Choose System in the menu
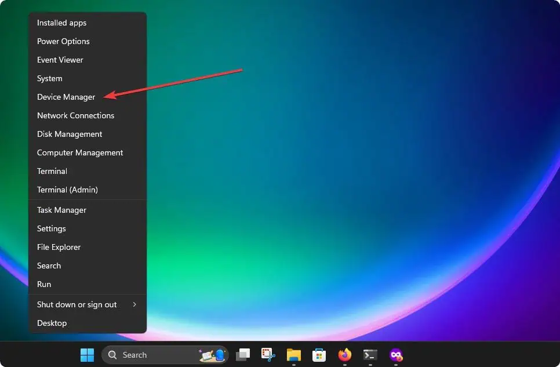The height and width of the screenshot is (367, 560). click(x=88, y=79)
